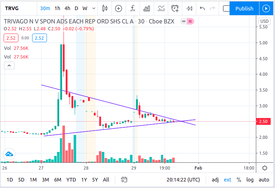Select the weekly W timeframe
Viewport: 275px width, 188px height.
[85, 8]
